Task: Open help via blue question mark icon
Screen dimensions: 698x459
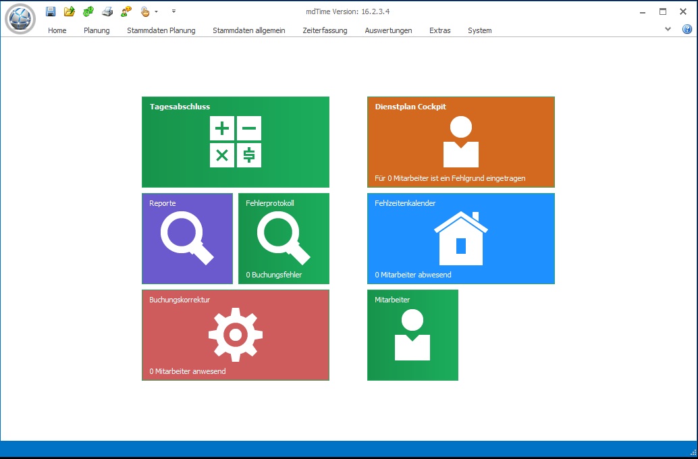Action: click(687, 30)
